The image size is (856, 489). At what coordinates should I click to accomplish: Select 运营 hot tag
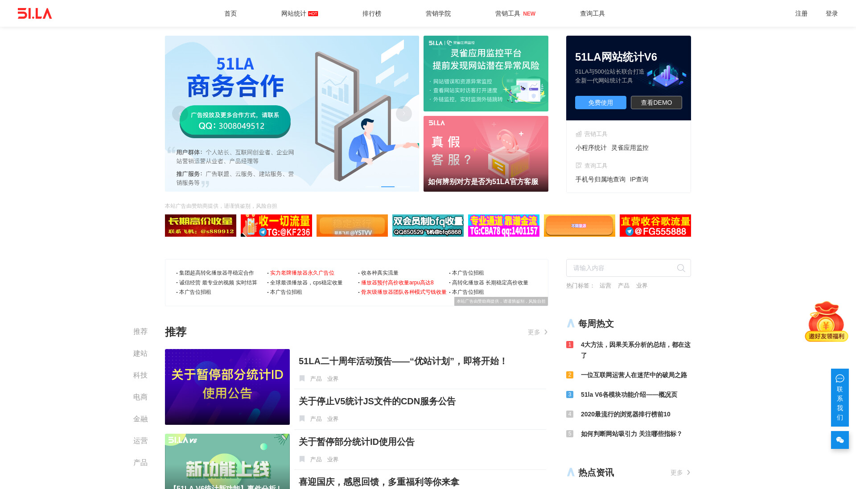pos(605,286)
